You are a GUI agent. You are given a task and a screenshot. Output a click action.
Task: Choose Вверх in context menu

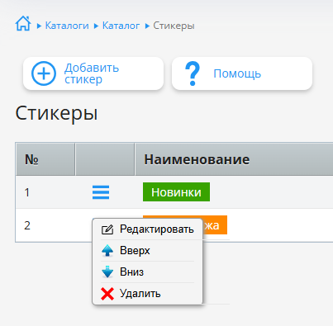[x=147, y=251]
